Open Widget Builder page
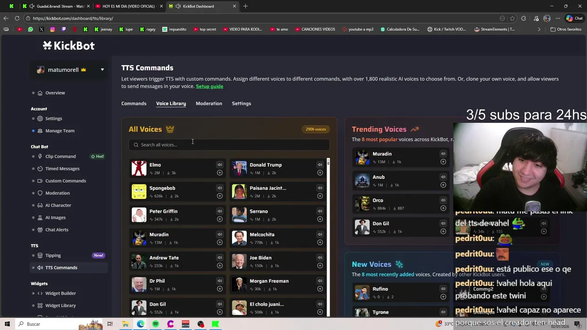This screenshot has width=587, height=330. coord(61,293)
